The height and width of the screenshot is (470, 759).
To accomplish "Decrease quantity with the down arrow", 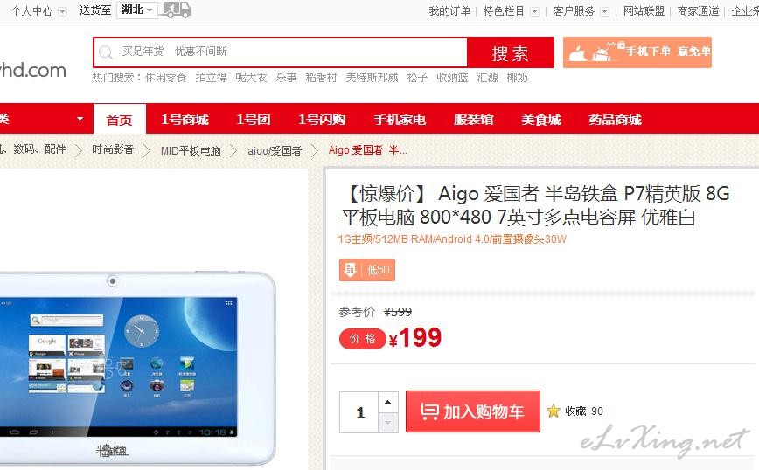I will (387, 423).
